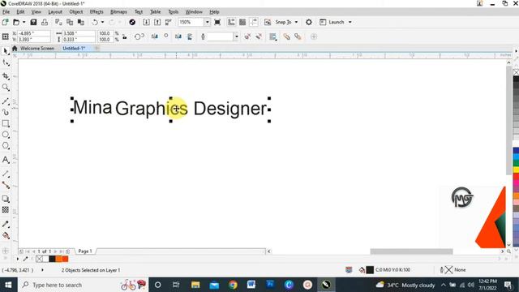The image size is (519, 292).
Task: Select the Zoom magnifier tool
Action: point(6,88)
